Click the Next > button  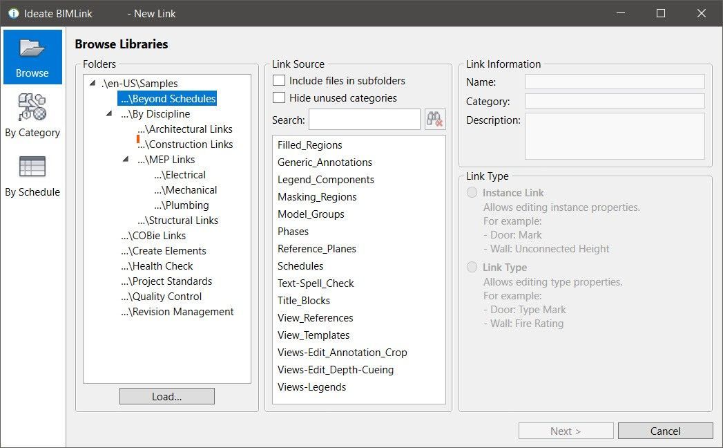click(x=566, y=431)
